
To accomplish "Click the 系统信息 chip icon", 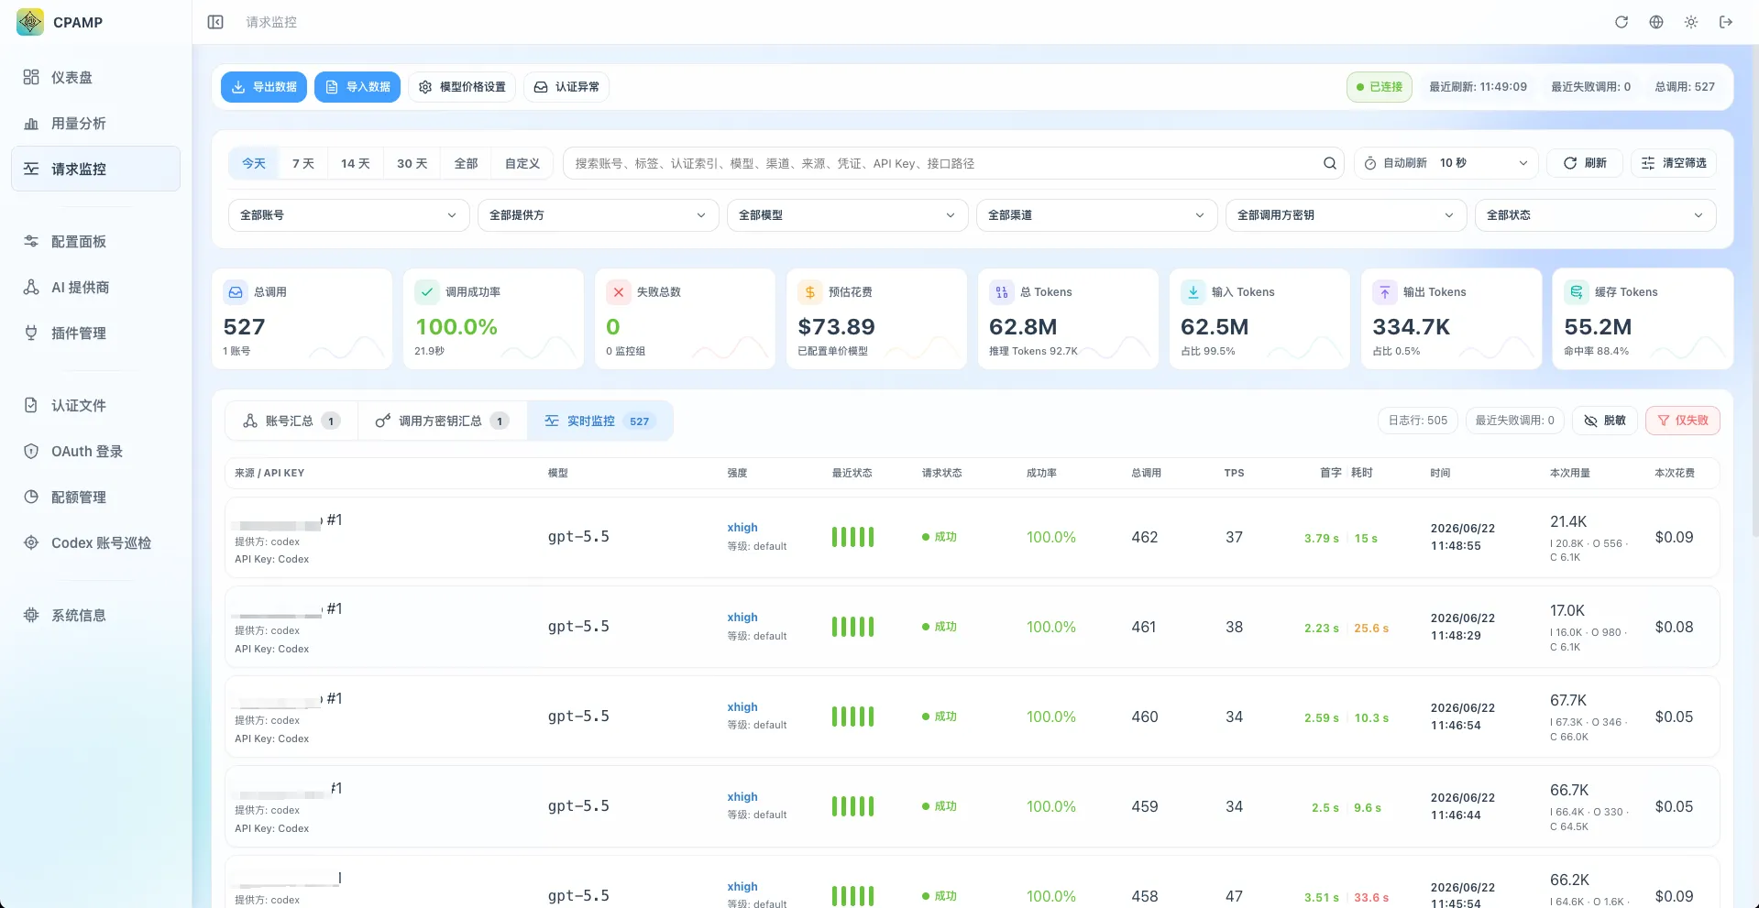I will click(31, 615).
